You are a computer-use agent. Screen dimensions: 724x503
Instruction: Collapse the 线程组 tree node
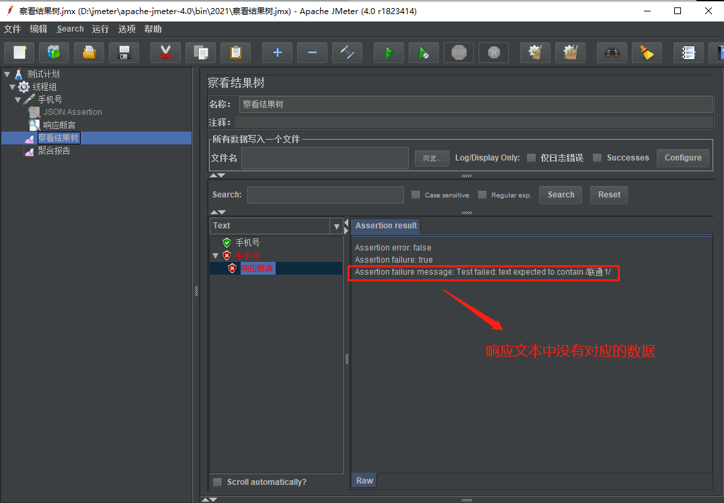(x=13, y=87)
